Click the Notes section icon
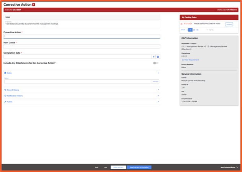The image size is (242, 172). [x=5, y=73]
